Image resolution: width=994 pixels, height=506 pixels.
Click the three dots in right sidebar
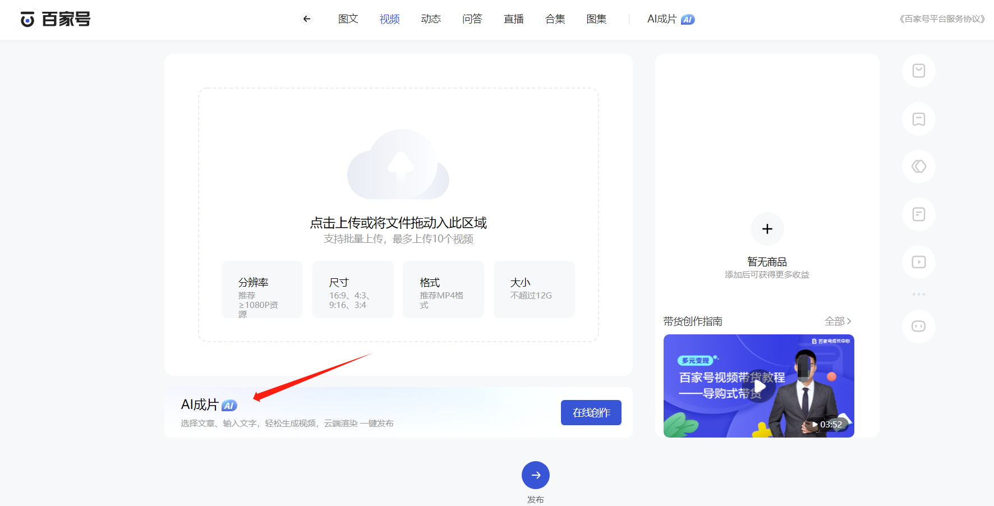[x=919, y=294]
